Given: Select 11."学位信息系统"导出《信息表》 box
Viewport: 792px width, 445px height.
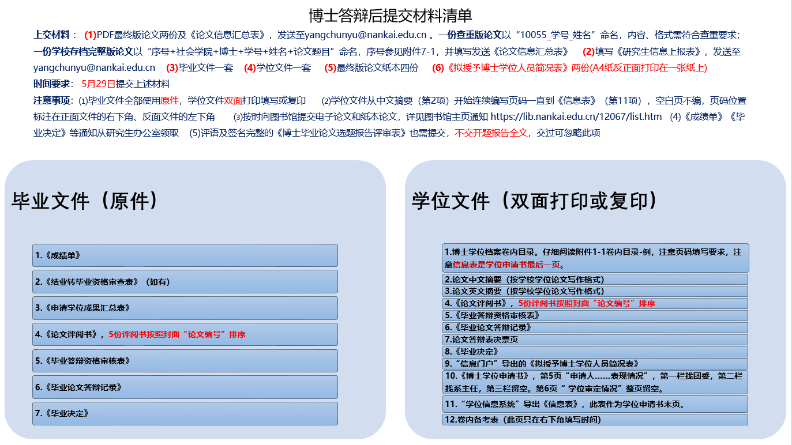Looking at the screenshot, I should tap(595, 404).
